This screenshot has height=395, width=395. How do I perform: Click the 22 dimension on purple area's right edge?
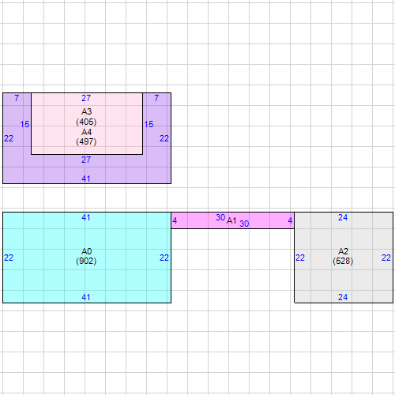point(164,138)
